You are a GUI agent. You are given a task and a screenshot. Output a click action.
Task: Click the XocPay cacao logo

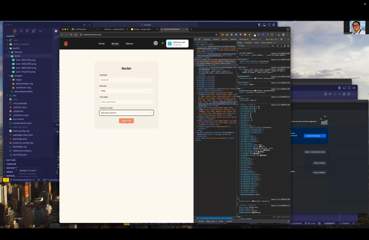pos(66,44)
